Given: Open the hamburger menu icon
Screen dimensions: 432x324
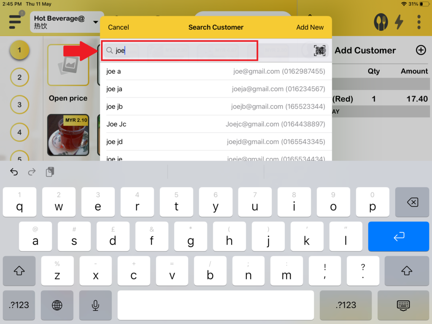Looking at the screenshot, I should point(15,21).
